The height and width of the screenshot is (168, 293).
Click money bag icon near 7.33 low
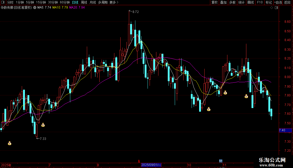click(43, 125)
